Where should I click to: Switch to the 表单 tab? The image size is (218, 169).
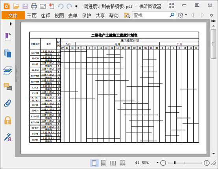pyautogui.click(x=73, y=15)
